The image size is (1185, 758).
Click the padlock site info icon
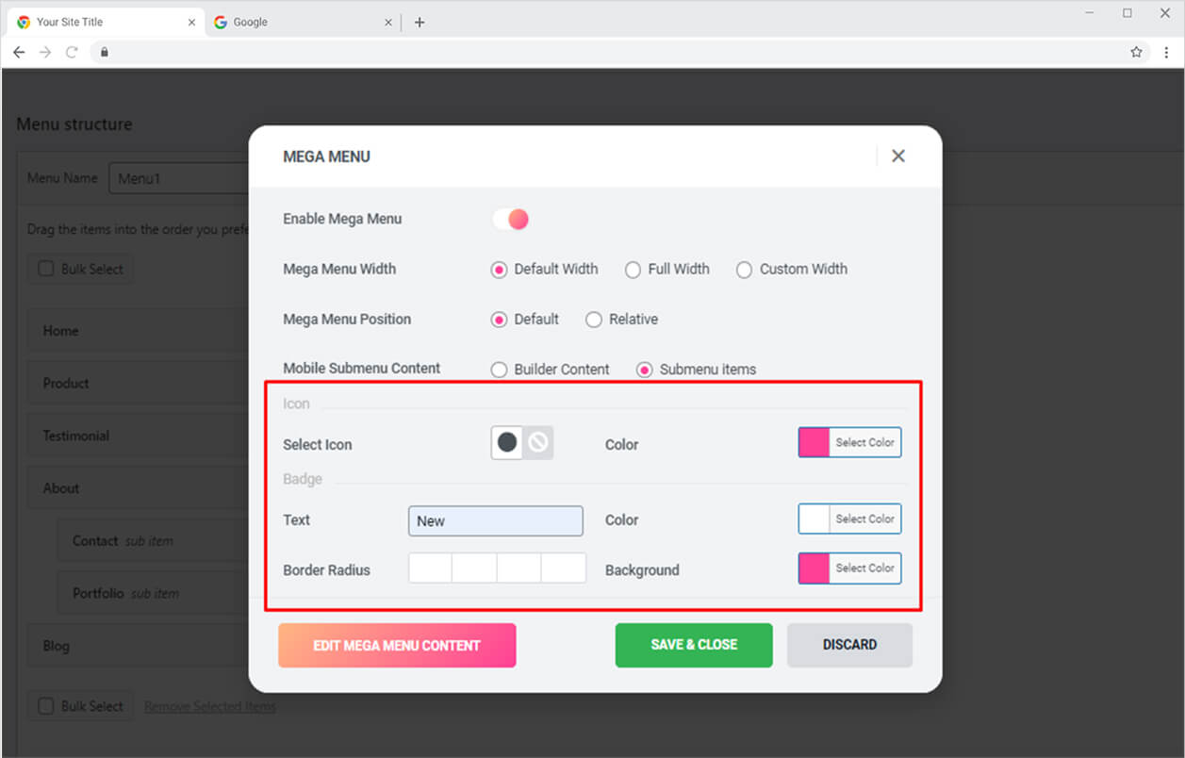click(105, 53)
